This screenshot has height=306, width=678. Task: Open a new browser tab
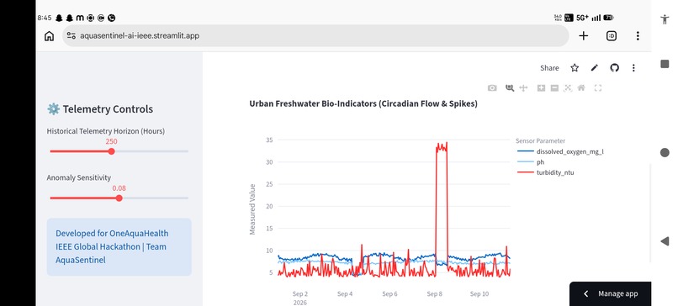coord(583,36)
